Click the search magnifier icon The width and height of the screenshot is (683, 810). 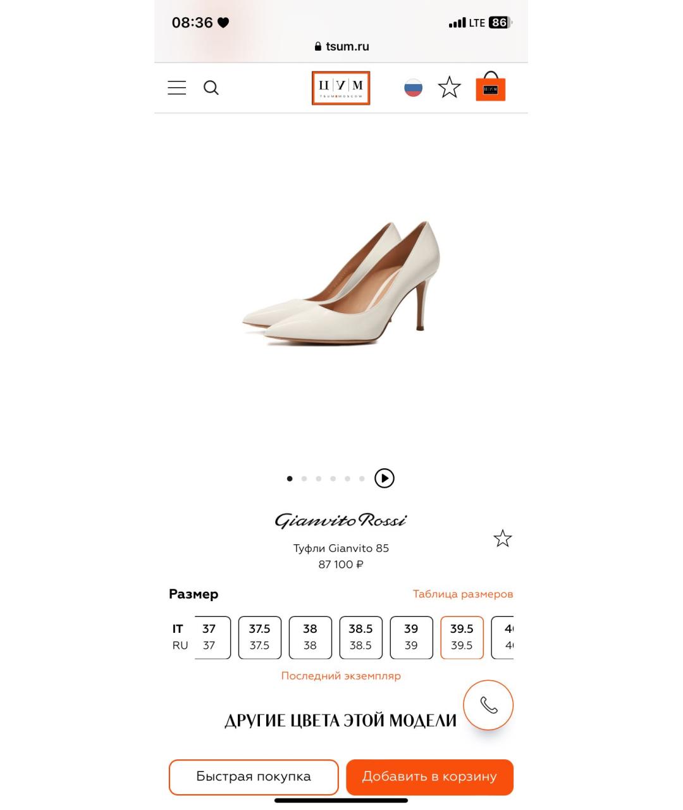[211, 87]
